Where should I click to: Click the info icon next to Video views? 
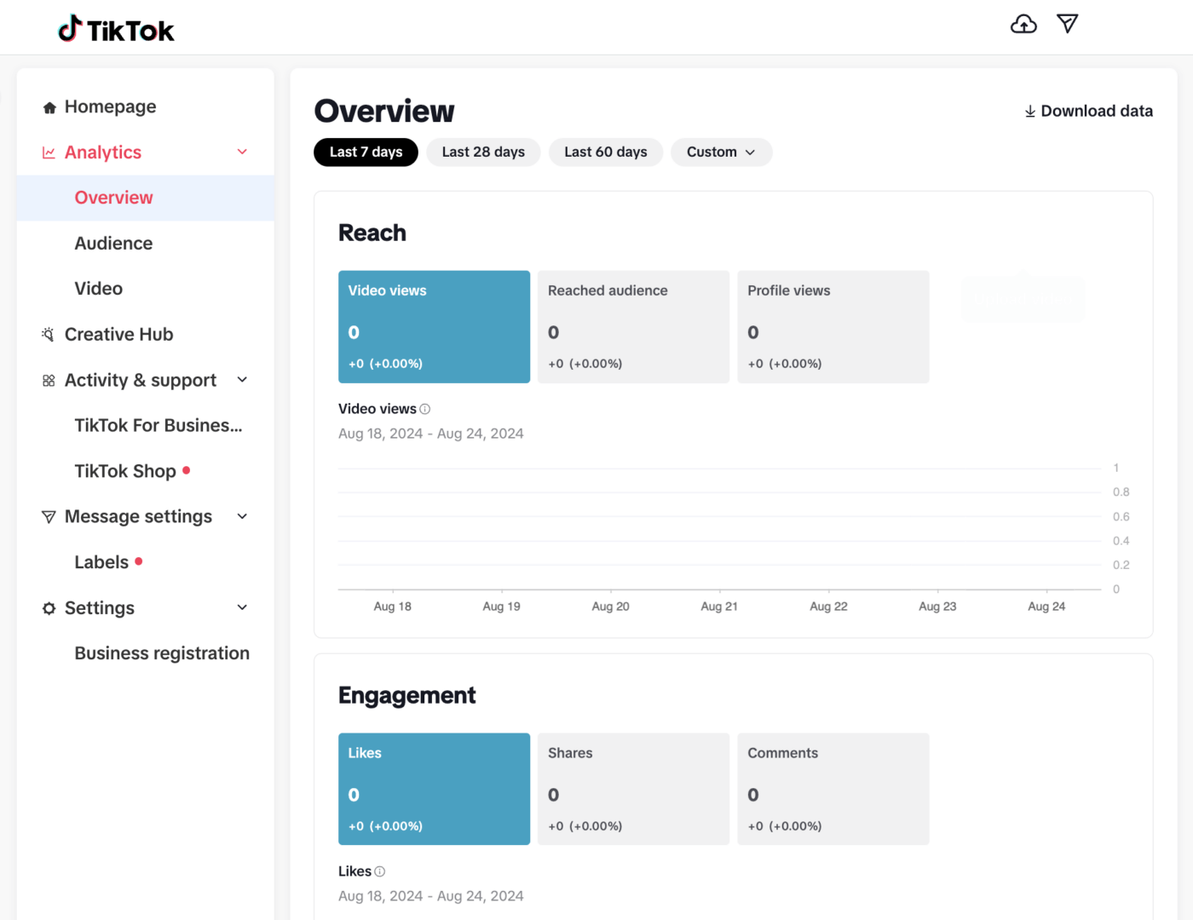click(425, 409)
